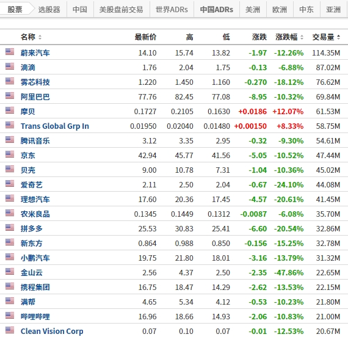Sort by 交易量 using its sort arrows

pyautogui.click(x=338, y=37)
